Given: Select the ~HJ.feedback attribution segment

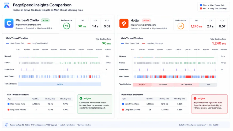Looking at the screenshot, I should point(186,84).
